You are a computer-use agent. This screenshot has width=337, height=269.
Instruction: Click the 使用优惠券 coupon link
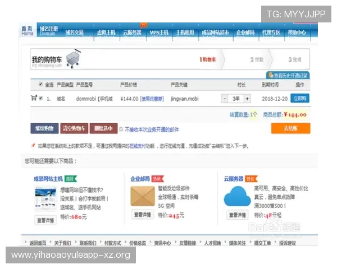[152, 99]
